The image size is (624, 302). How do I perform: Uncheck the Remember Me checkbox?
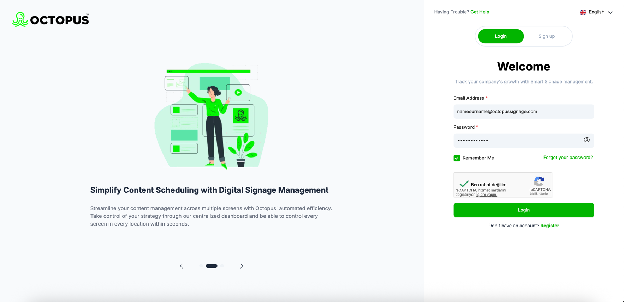tap(457, 158)
